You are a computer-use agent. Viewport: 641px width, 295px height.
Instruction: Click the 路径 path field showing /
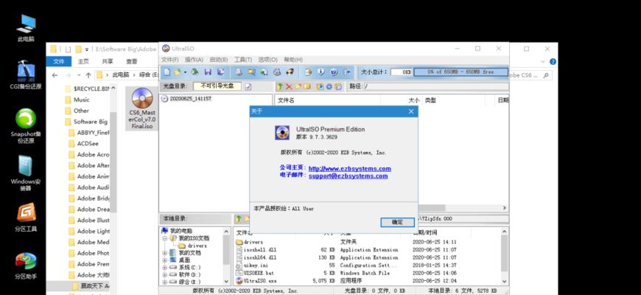click(x=436, y=86)
